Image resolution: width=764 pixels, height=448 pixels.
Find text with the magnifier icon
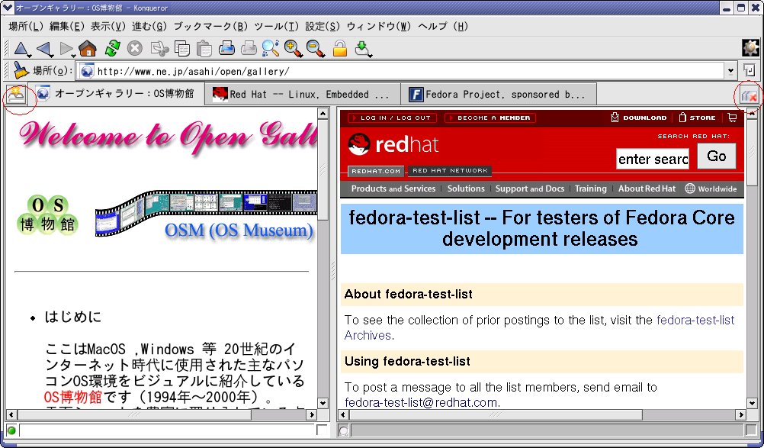tap(271, 48)
